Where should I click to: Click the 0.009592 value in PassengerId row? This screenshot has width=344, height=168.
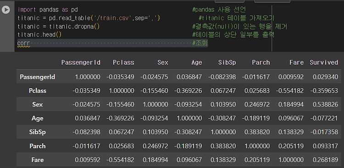tap(291, 77)
